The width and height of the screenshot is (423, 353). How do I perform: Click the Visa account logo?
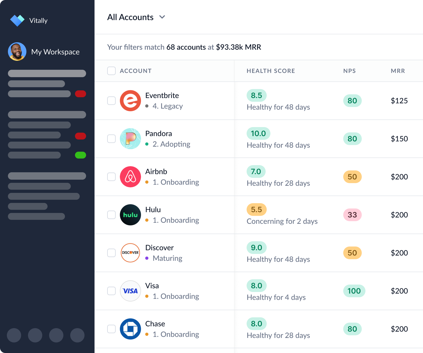(130, 291)
